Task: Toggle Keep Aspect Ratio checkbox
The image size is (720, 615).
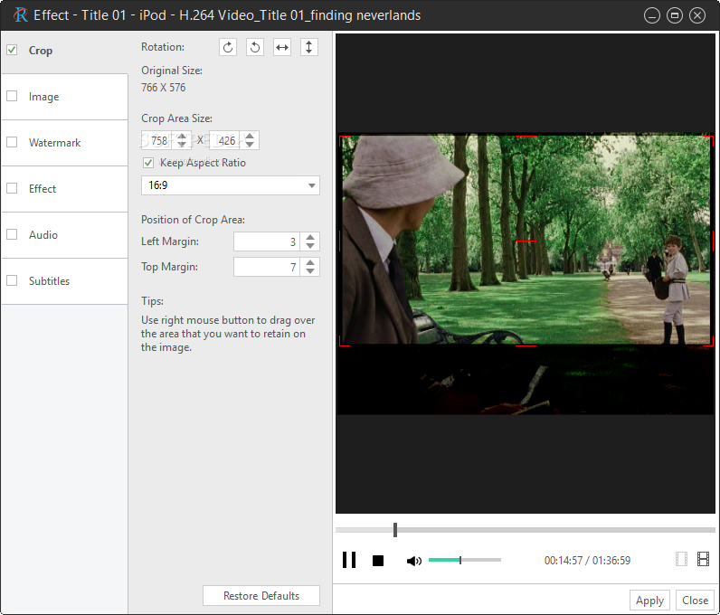Action: click(147, 163)
